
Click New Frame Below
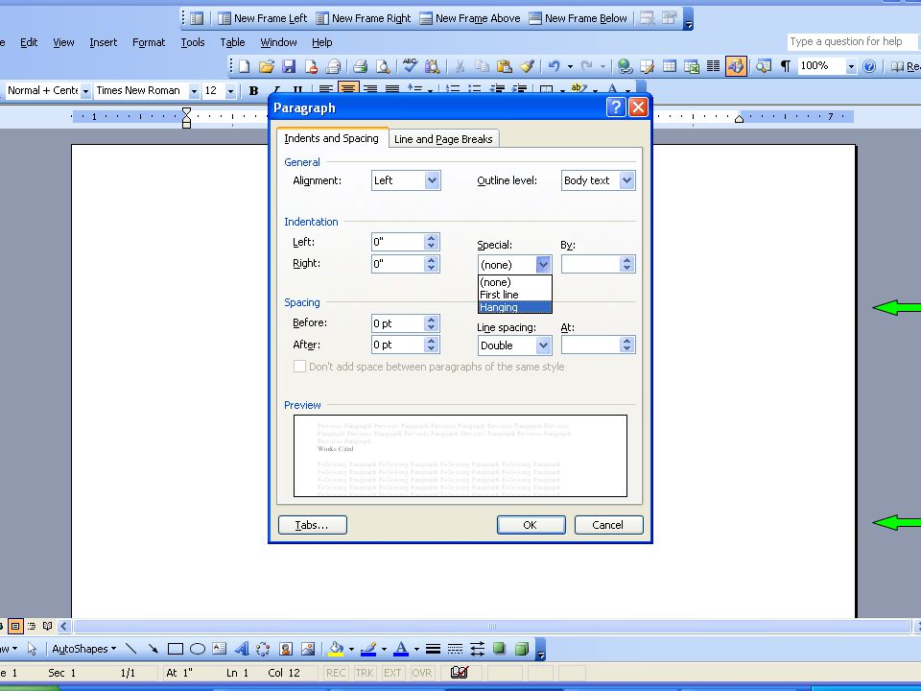click(x=579, y=18)
